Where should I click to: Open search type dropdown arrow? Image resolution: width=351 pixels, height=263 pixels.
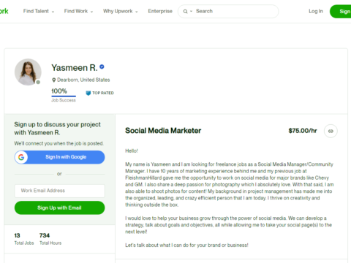(191, 11)
